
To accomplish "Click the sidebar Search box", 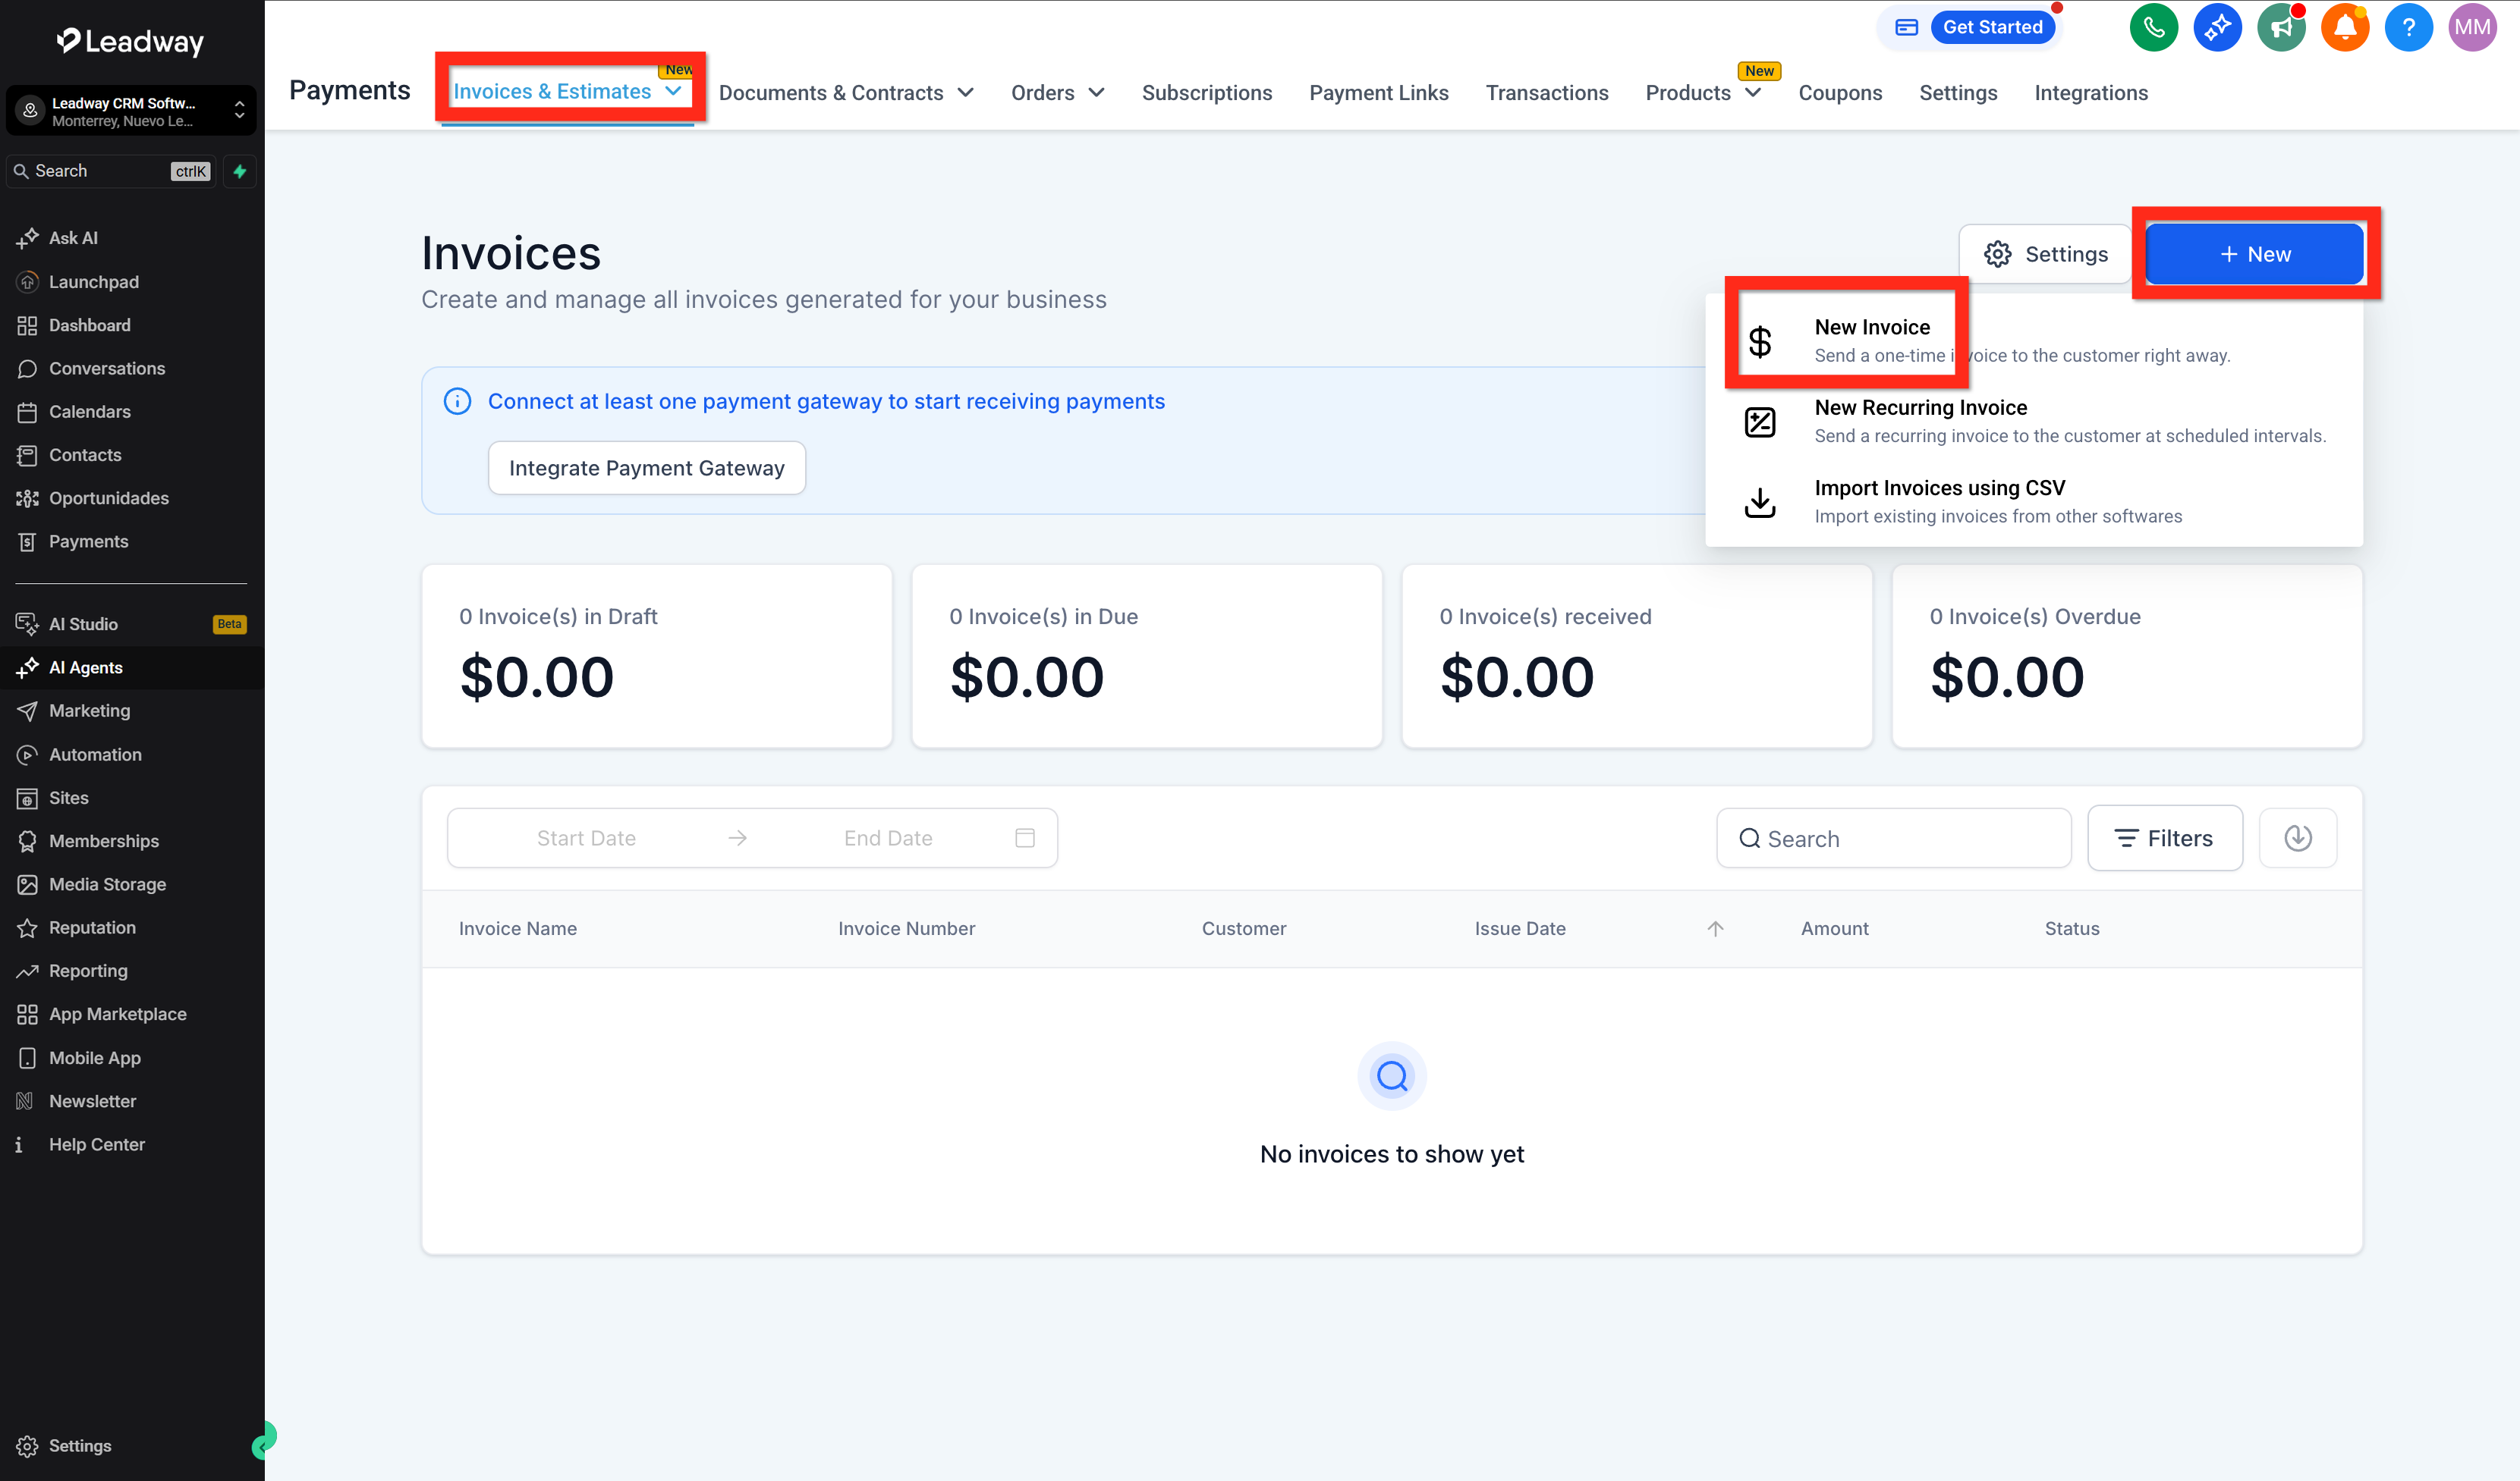I will [x=111, y=171].
